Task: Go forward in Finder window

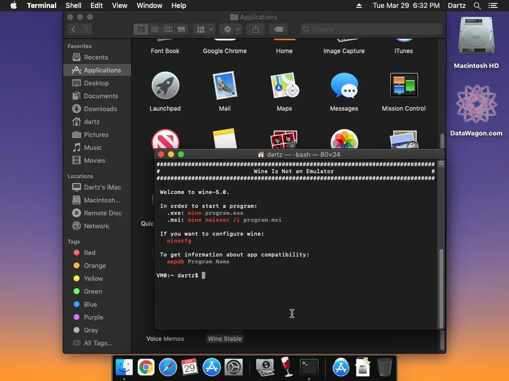Action: coord(86,29)
